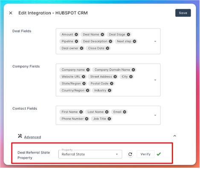Screen dimensions: 200x169
Task: Remove the Website URL chip
Action: tap(84, 77)
